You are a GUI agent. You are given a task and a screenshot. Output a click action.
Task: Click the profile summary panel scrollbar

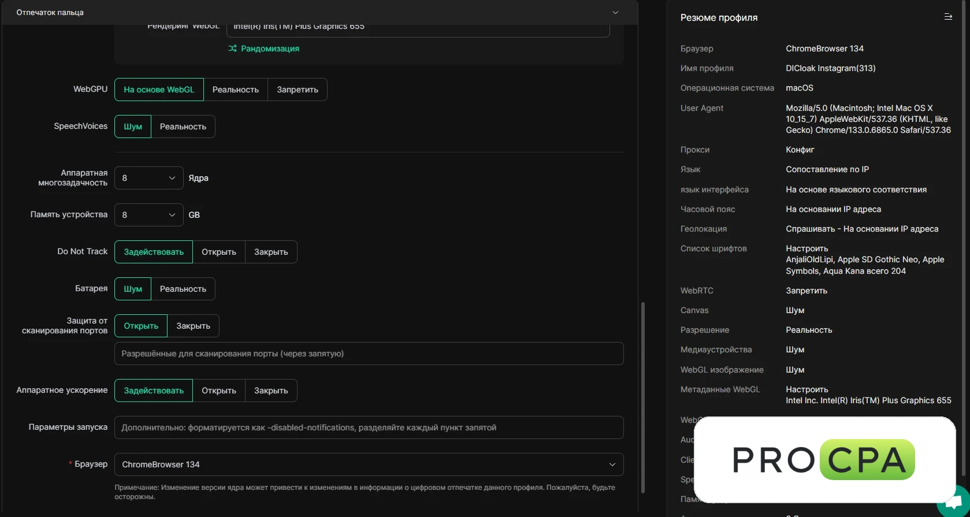click(x=963, y=238)
